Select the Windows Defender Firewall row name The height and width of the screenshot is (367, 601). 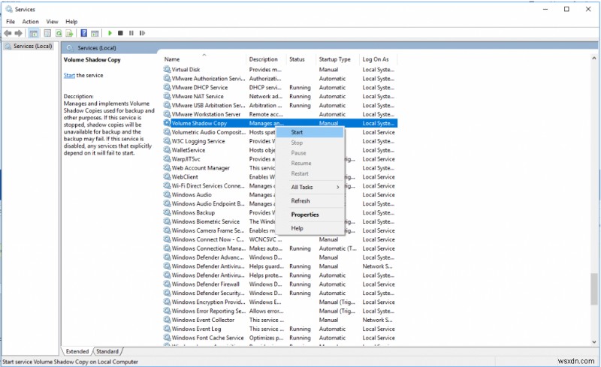(x=205, y=284)
